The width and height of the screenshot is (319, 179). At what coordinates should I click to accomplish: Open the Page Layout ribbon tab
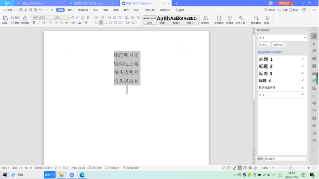pos(83,10)
